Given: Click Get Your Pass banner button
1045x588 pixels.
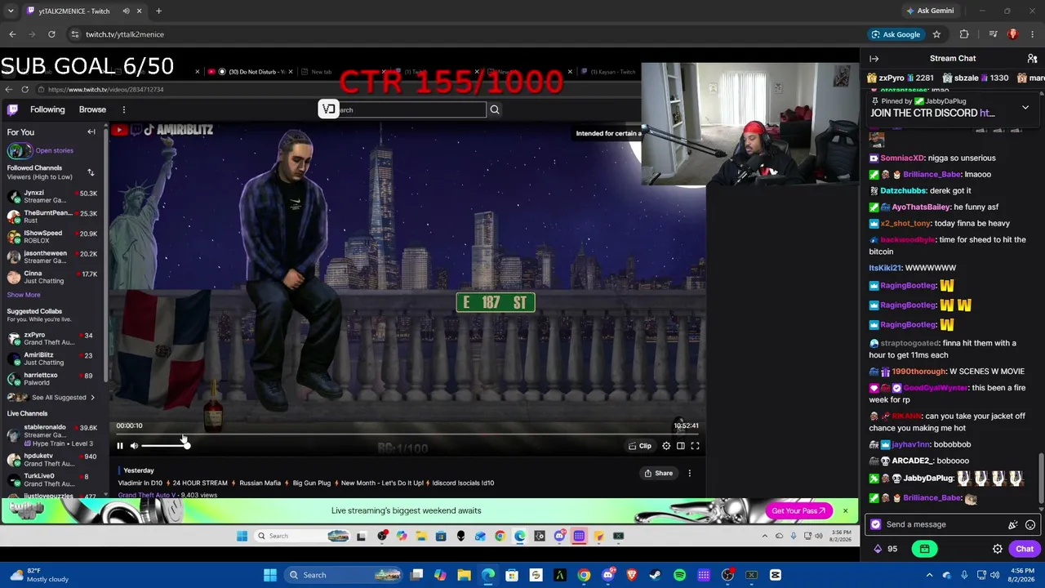Looking at the screenshot, I should click(798, 511).
